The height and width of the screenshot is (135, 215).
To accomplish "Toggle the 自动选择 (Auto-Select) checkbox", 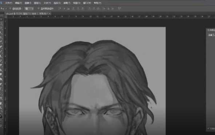I will coord(10,9).
